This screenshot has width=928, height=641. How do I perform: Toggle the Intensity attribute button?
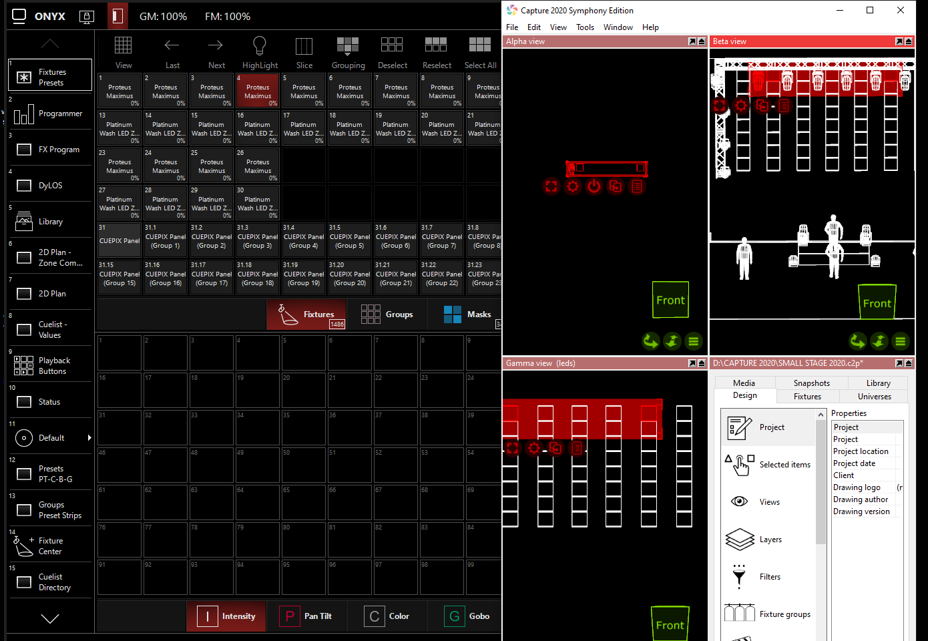click(226, 616)
